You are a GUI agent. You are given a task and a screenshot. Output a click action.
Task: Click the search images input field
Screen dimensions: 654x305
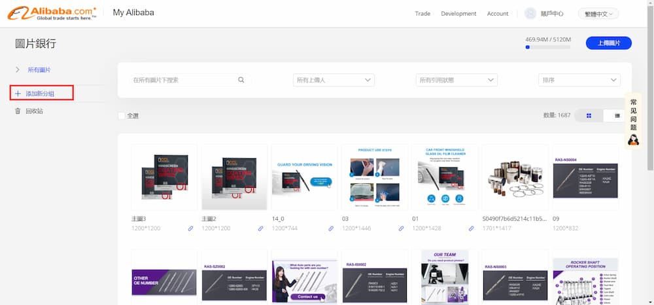[x=183, y=80]
